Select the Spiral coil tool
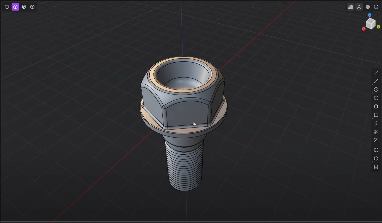The height and width of the screenshot is (223, 382). coord(376,107)
